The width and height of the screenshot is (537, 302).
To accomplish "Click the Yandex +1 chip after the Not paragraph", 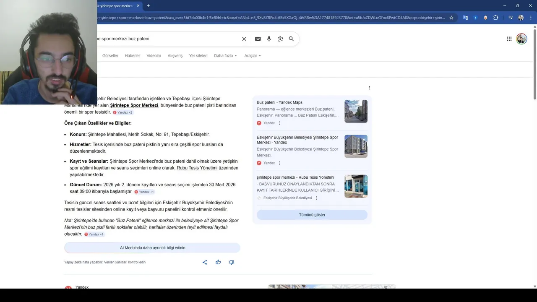I will point(94,234).
